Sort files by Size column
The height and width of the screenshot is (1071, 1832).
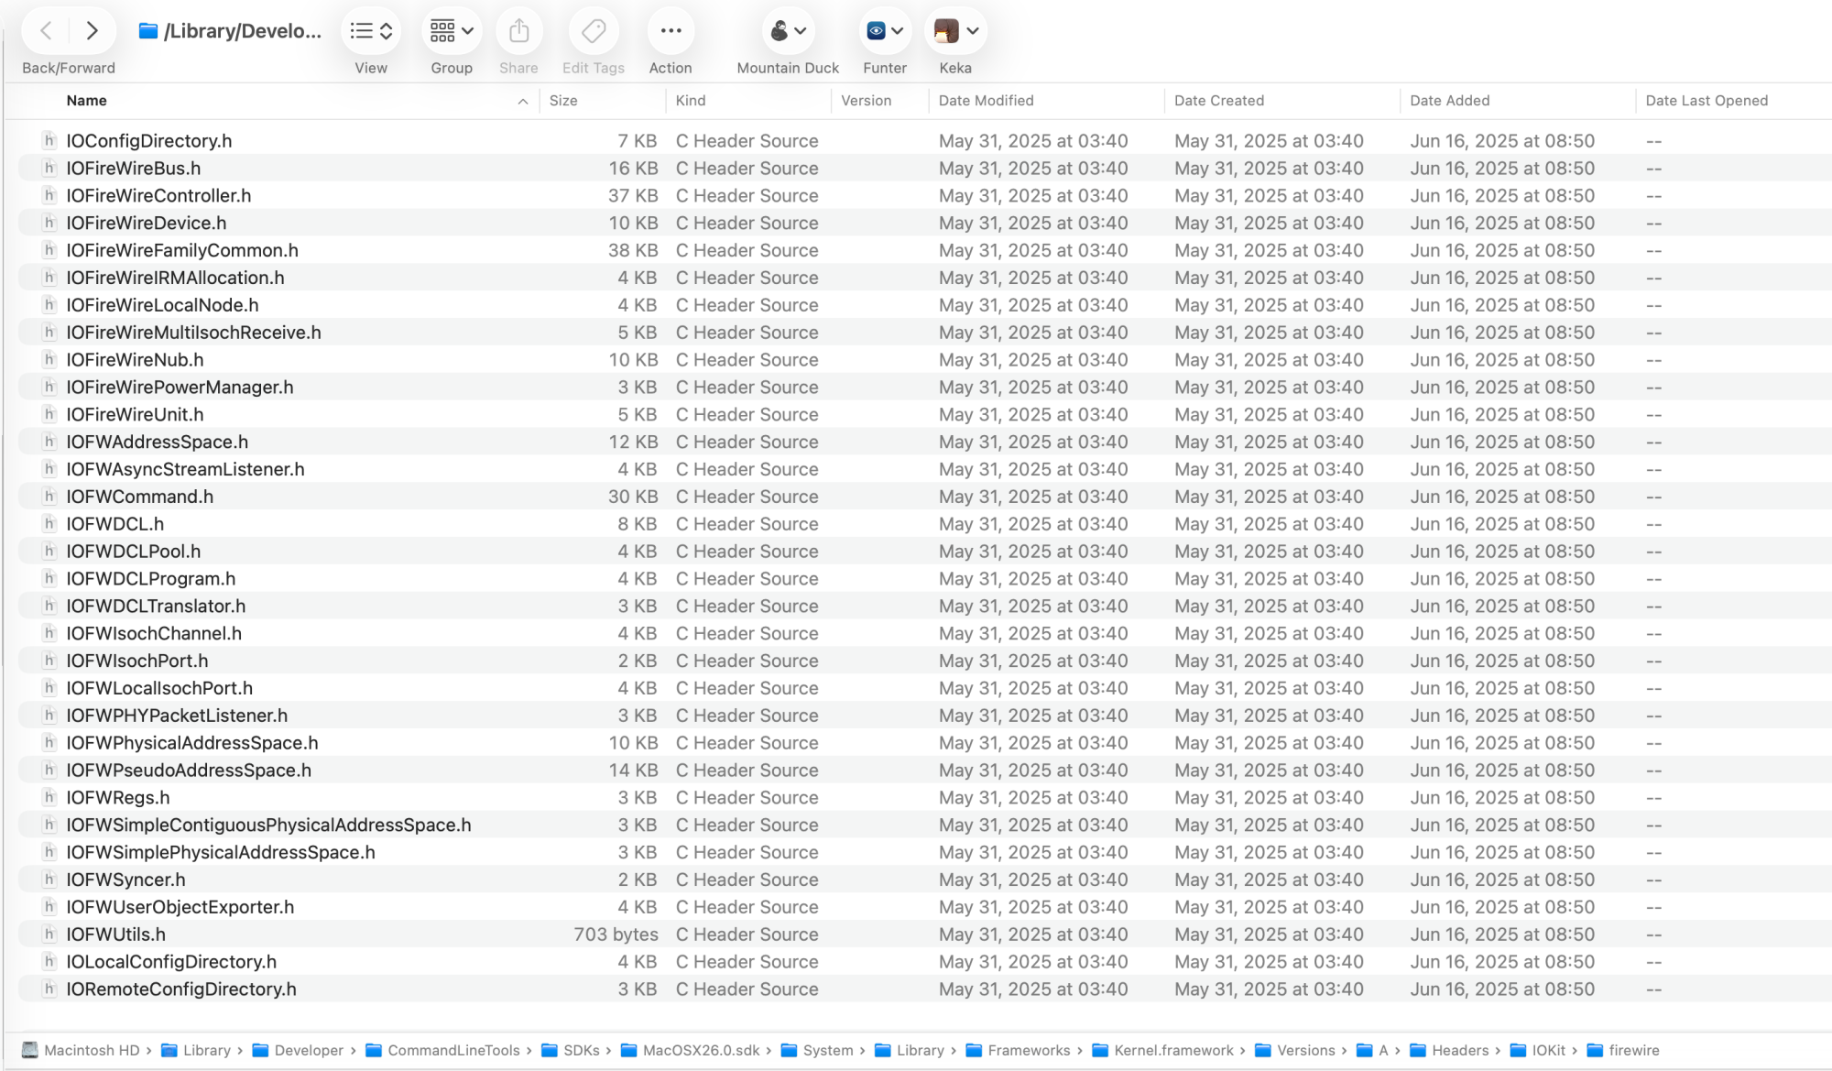coord(563,101)
